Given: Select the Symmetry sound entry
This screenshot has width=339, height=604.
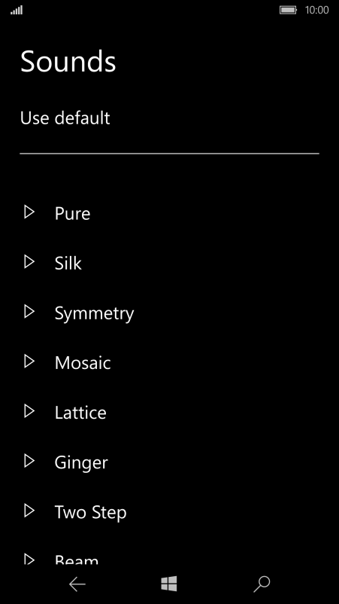Looking at the screenshot, I should (94, 313).
